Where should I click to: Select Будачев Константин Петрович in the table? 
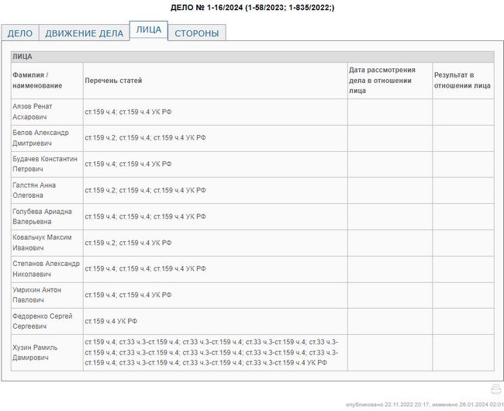tap(45, 164)
